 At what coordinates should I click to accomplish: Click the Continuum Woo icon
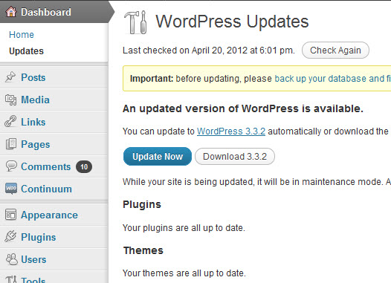[x=11, y=189]
